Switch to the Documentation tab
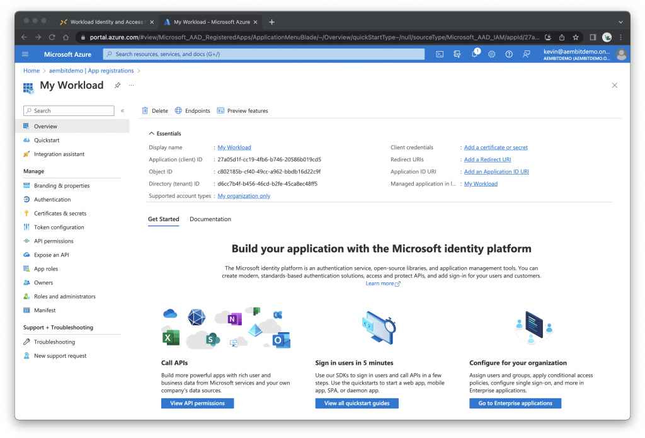 210,219
